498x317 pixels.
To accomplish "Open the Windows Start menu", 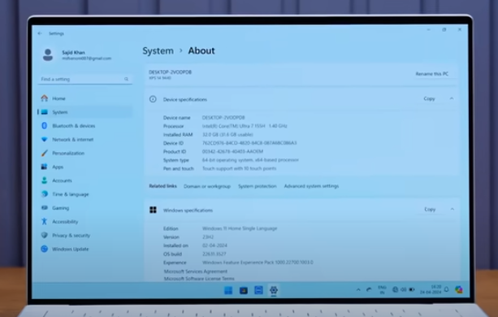I will click(x=228, y=290).
